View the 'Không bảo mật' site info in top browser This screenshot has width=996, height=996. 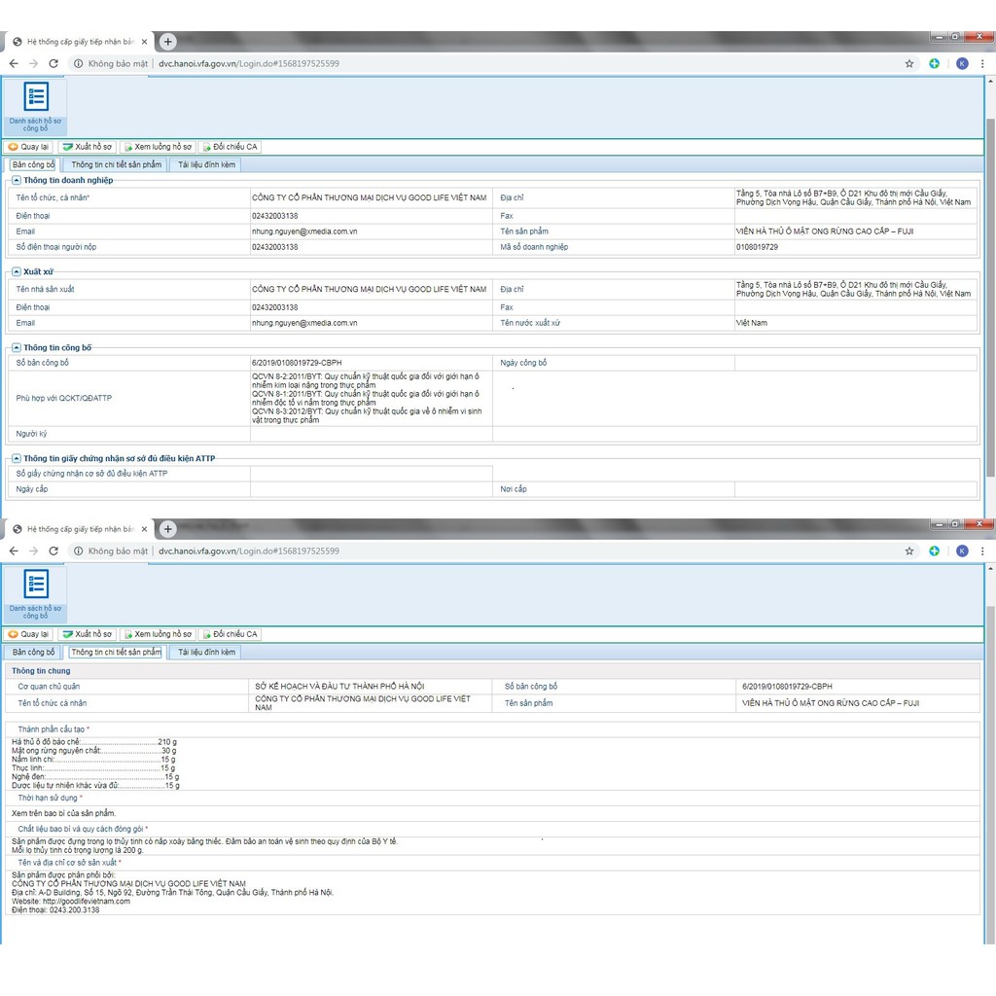coord(110,63)
